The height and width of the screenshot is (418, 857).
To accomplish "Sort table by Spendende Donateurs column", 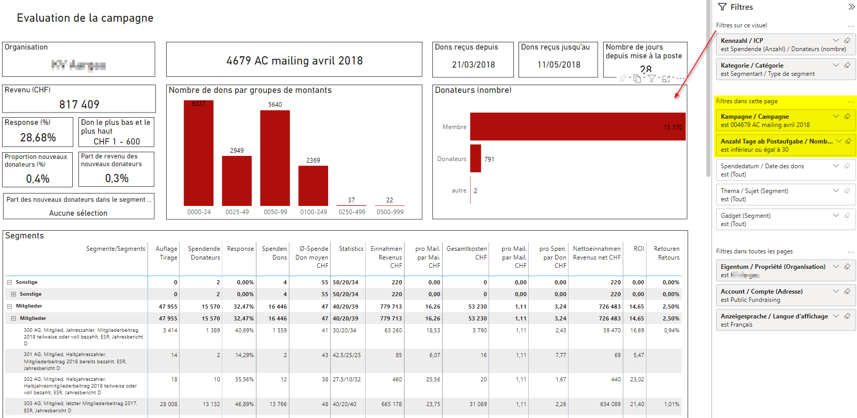I will tap(204, 253).
